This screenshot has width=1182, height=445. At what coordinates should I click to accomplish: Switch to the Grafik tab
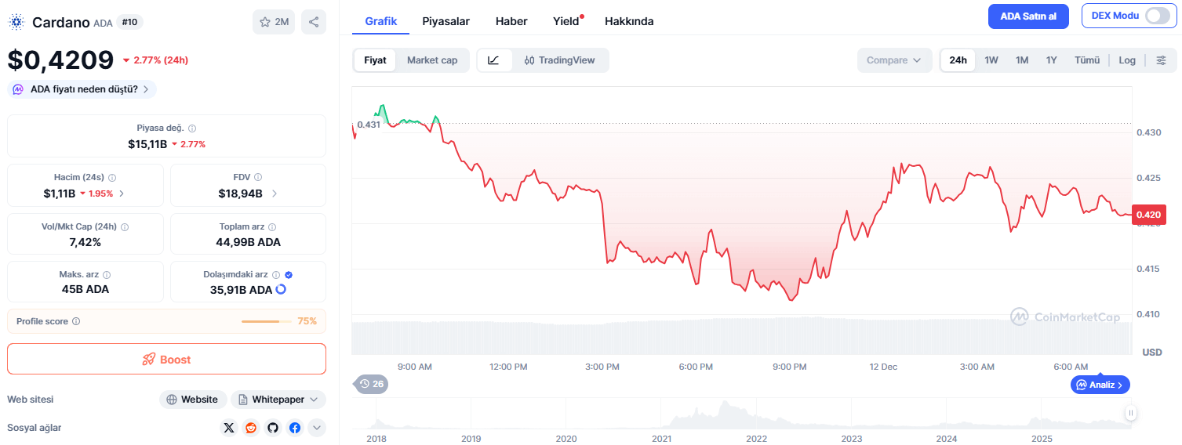tap(380, 21)
